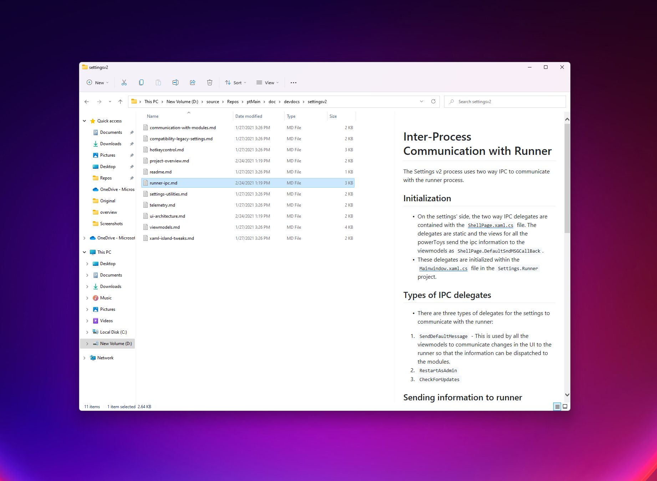Paste from clipboard via the toolbar icon

pos(158,82)
